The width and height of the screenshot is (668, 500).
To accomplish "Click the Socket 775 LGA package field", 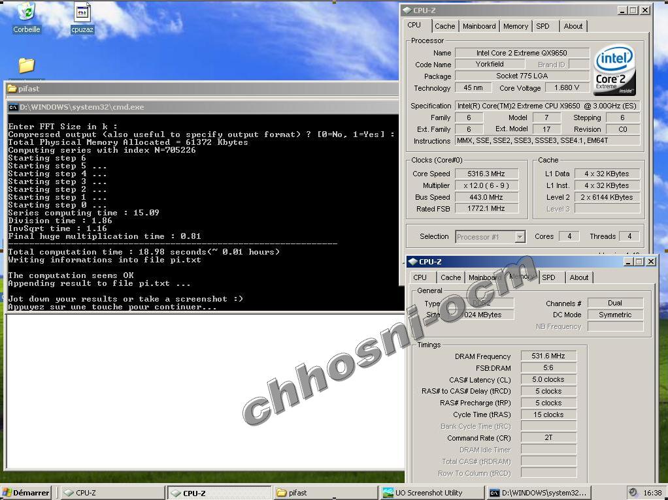I will [522, 76].
